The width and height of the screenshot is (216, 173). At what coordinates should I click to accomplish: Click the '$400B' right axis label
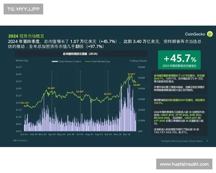tap(141, 88)
